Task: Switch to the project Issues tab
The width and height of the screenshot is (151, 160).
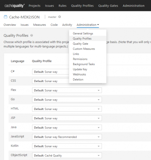Action: [25, 25]
